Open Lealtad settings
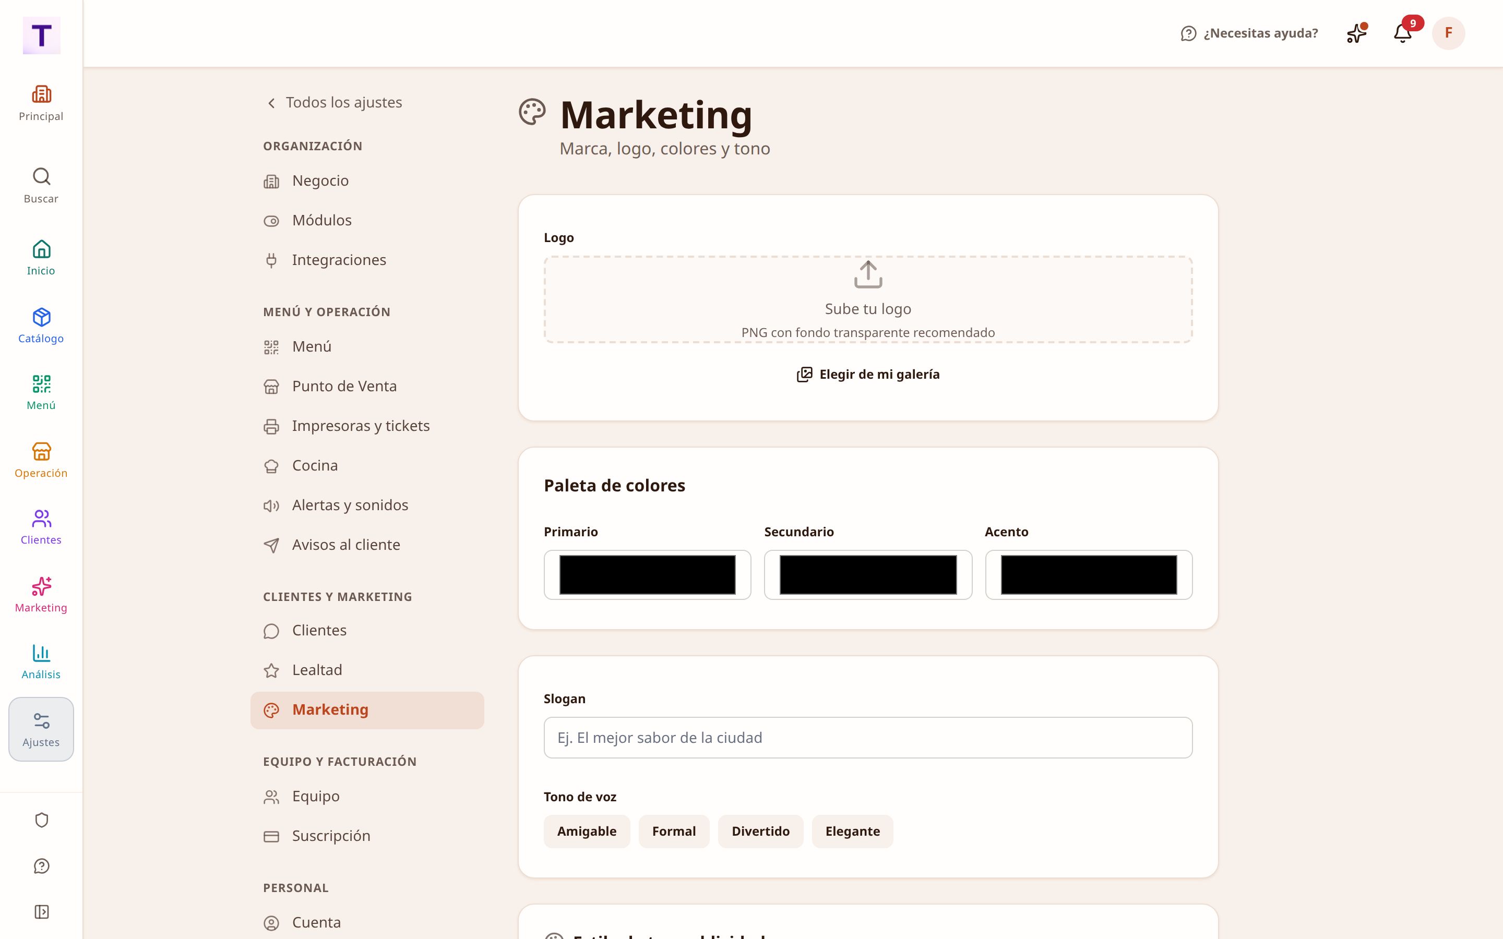 tap(367, 670)
